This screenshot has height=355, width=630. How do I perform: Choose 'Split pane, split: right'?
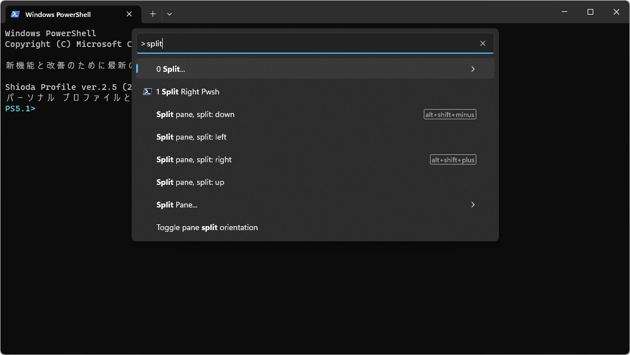point(315,159)
